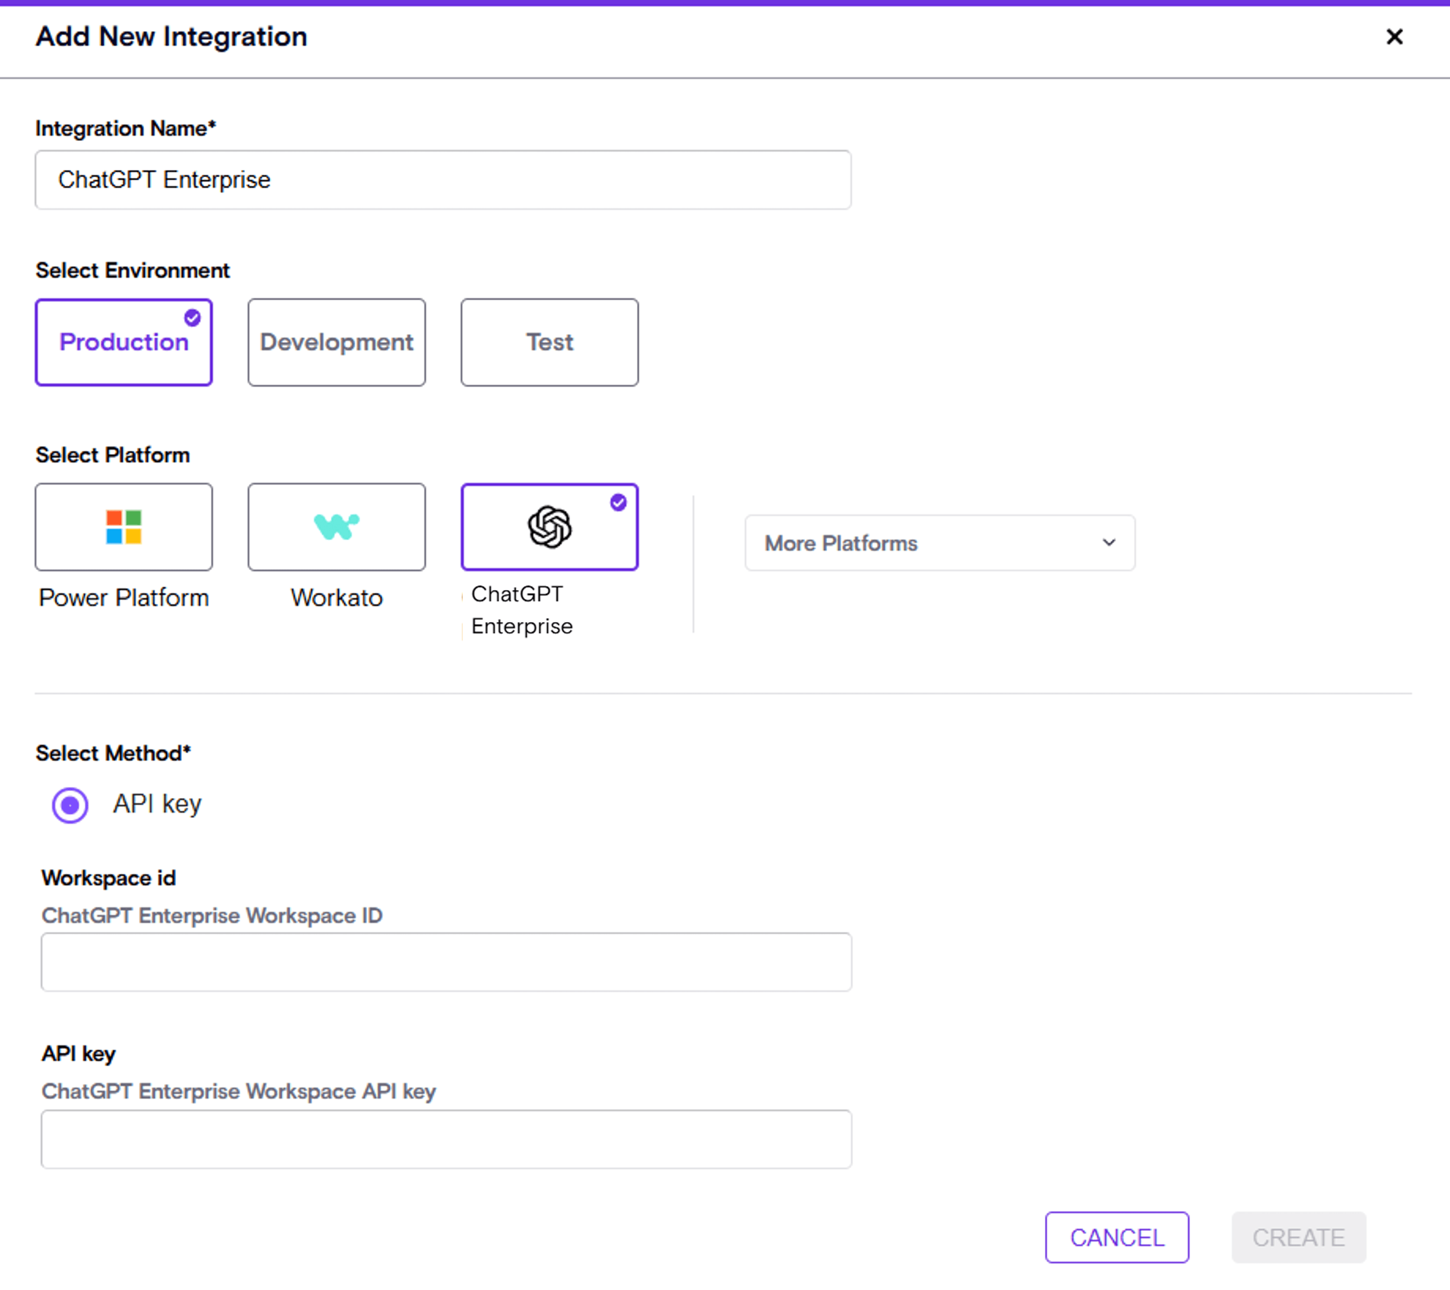Select the Production environment
The image size is (1450, 1290).
(x=123, y=342)
